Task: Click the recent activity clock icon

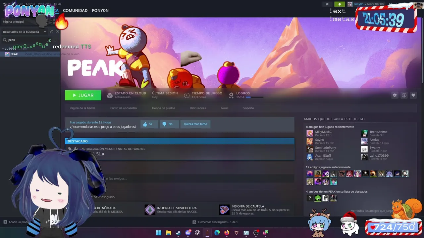Action: pyautogui.click(x=52, y=32)
